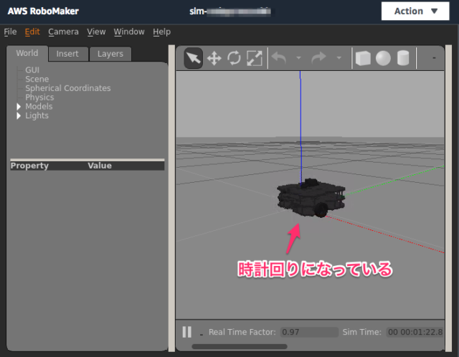Open the File menu
This screenshot has width=459, height=357.
10,32
